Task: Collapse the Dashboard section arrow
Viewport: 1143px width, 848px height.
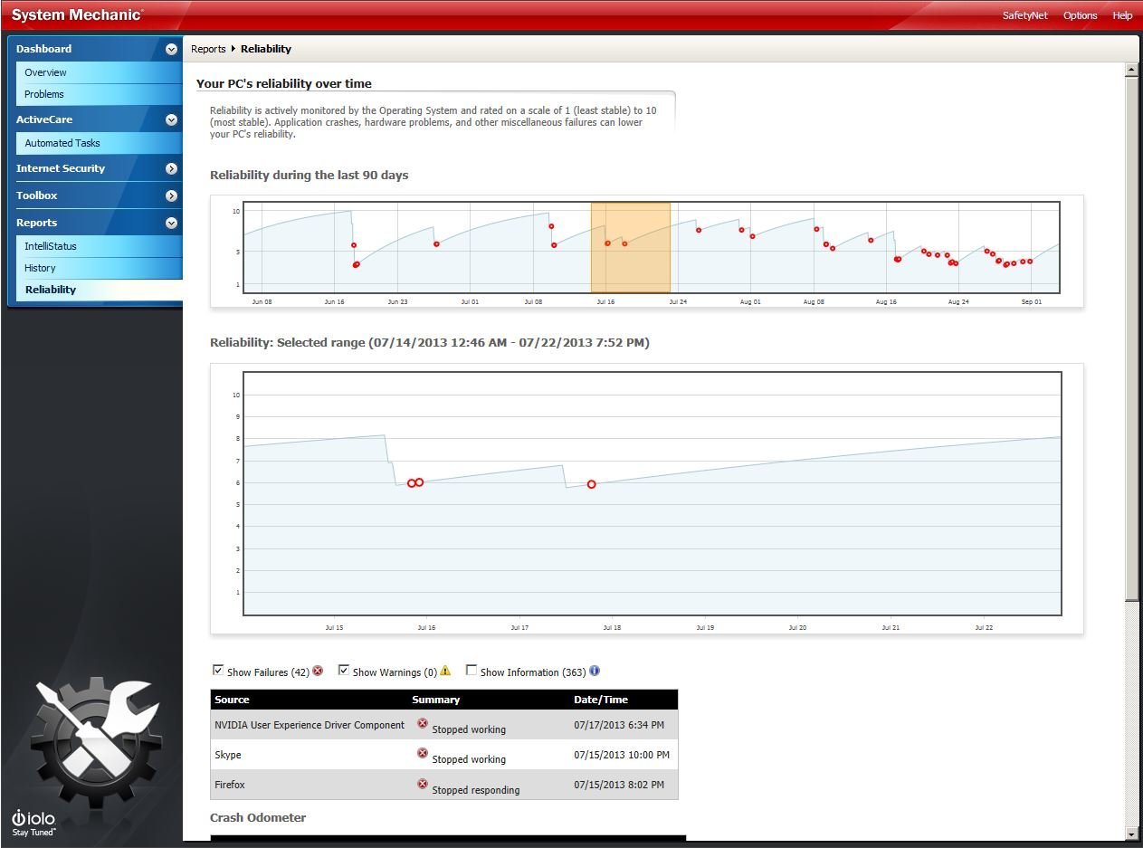Action: pyautogui.click(x=171, y=50)
